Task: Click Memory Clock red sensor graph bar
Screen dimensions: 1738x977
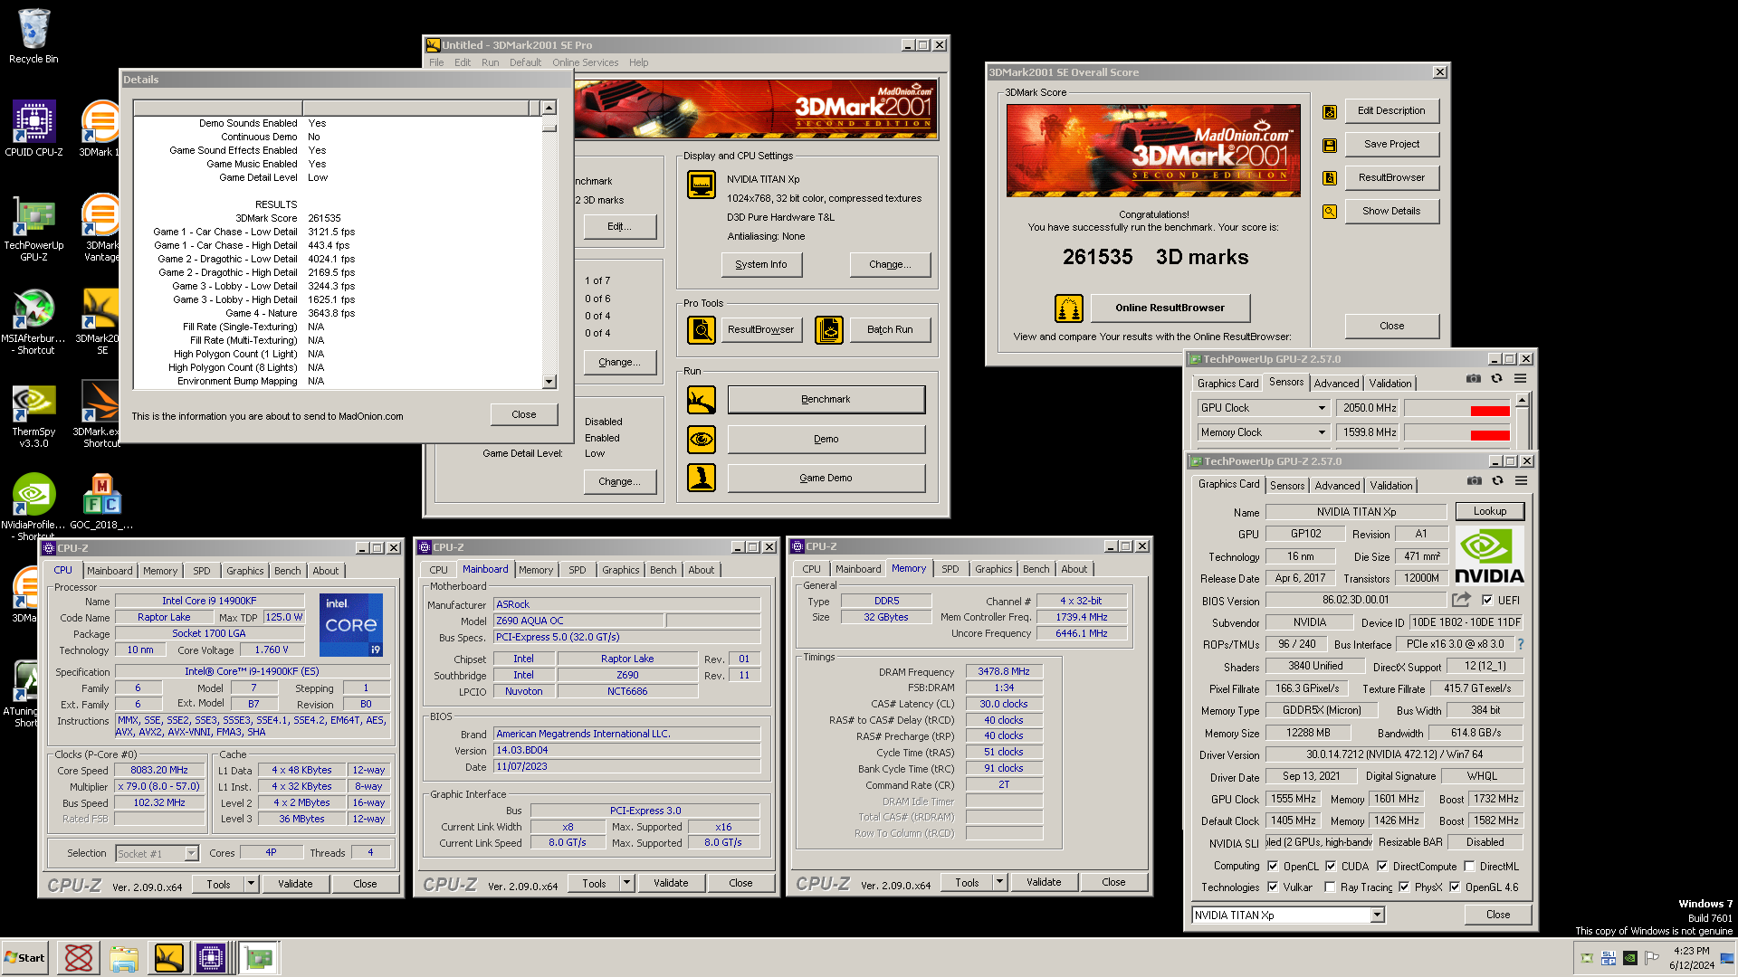Action: tap(1489, 435)
